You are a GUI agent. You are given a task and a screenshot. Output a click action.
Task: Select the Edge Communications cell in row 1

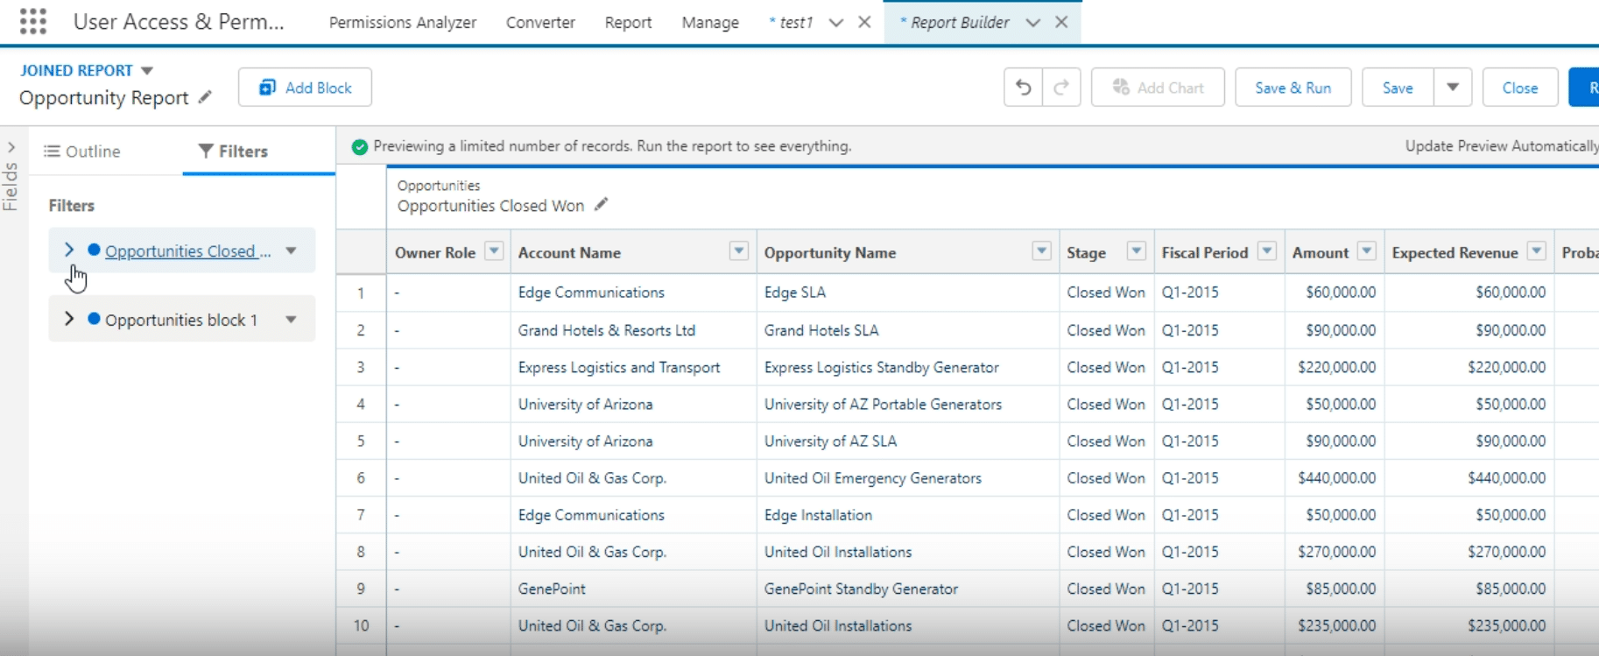point(591,293)
